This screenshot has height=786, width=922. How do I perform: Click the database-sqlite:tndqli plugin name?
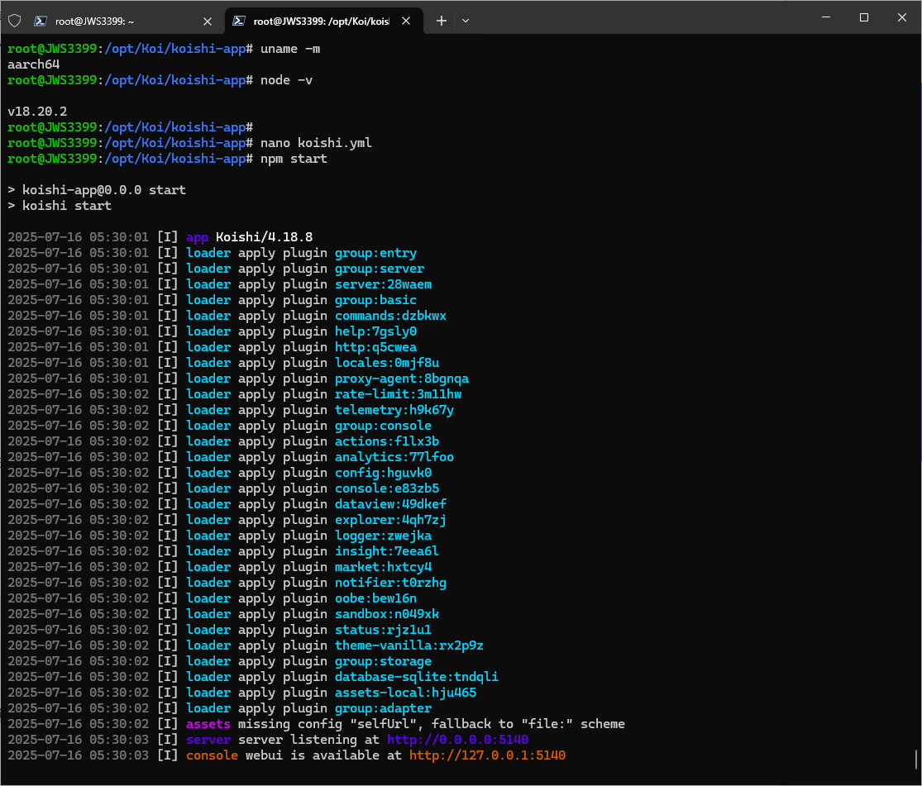[x=416, y=677]
